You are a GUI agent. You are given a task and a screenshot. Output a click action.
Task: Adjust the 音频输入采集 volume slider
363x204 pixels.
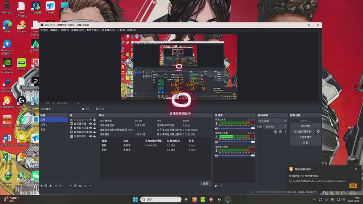[236, 155]
